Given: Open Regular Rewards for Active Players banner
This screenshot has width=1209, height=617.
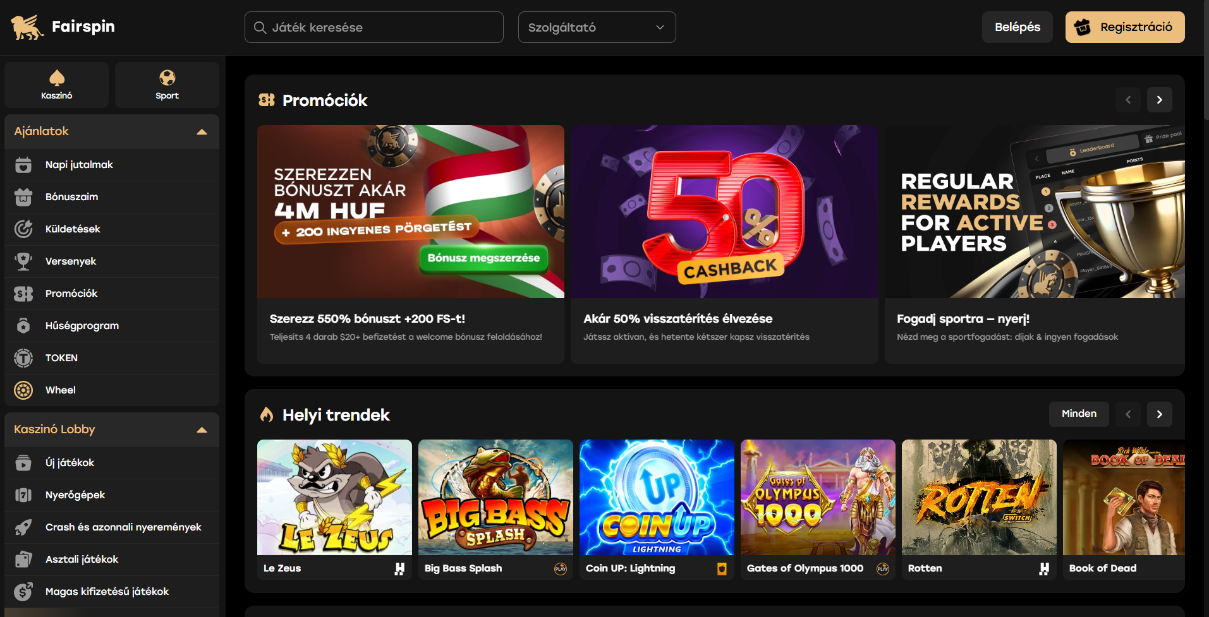Looking at the screenshot, I should pyautogui.click(x=1035, y=212).
